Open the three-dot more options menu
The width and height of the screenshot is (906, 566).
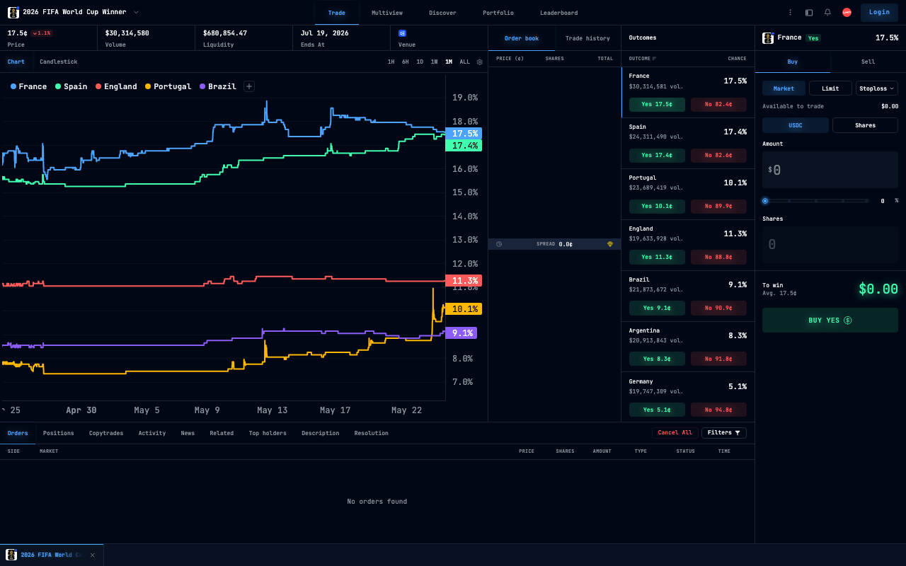click(x=791, y=13)
